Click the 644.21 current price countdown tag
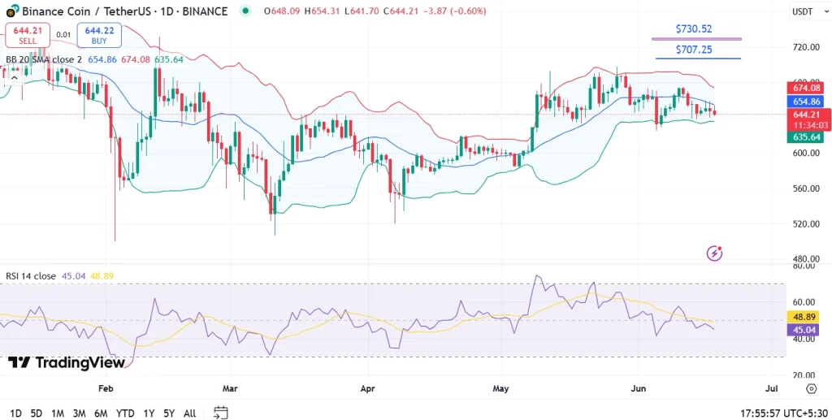This screenshot has height=420, width=832. point(808,120)
